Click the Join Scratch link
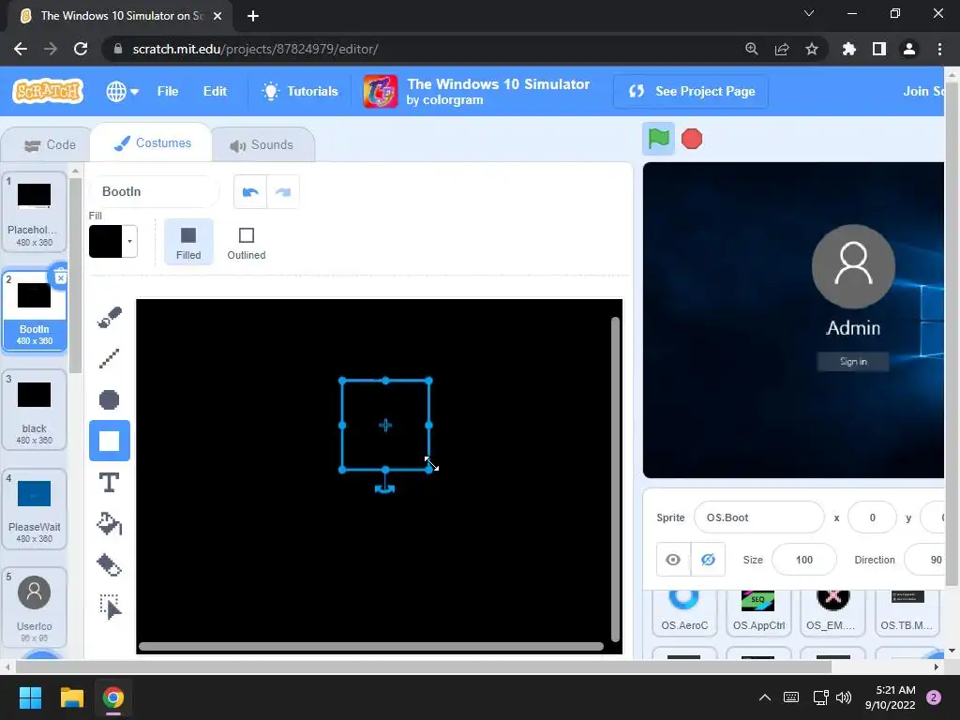Image resolution: width=960 pixels, height=720 pixels. pyautogui.click(x=923, y=91)
